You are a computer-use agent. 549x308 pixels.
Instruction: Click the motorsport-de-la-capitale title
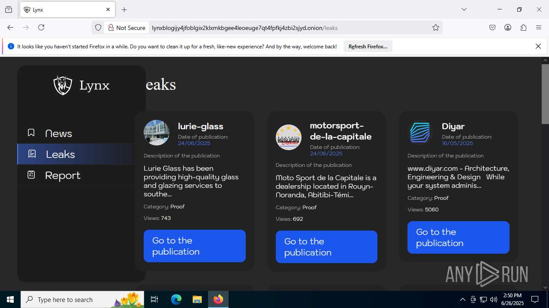tap(341, 131)
